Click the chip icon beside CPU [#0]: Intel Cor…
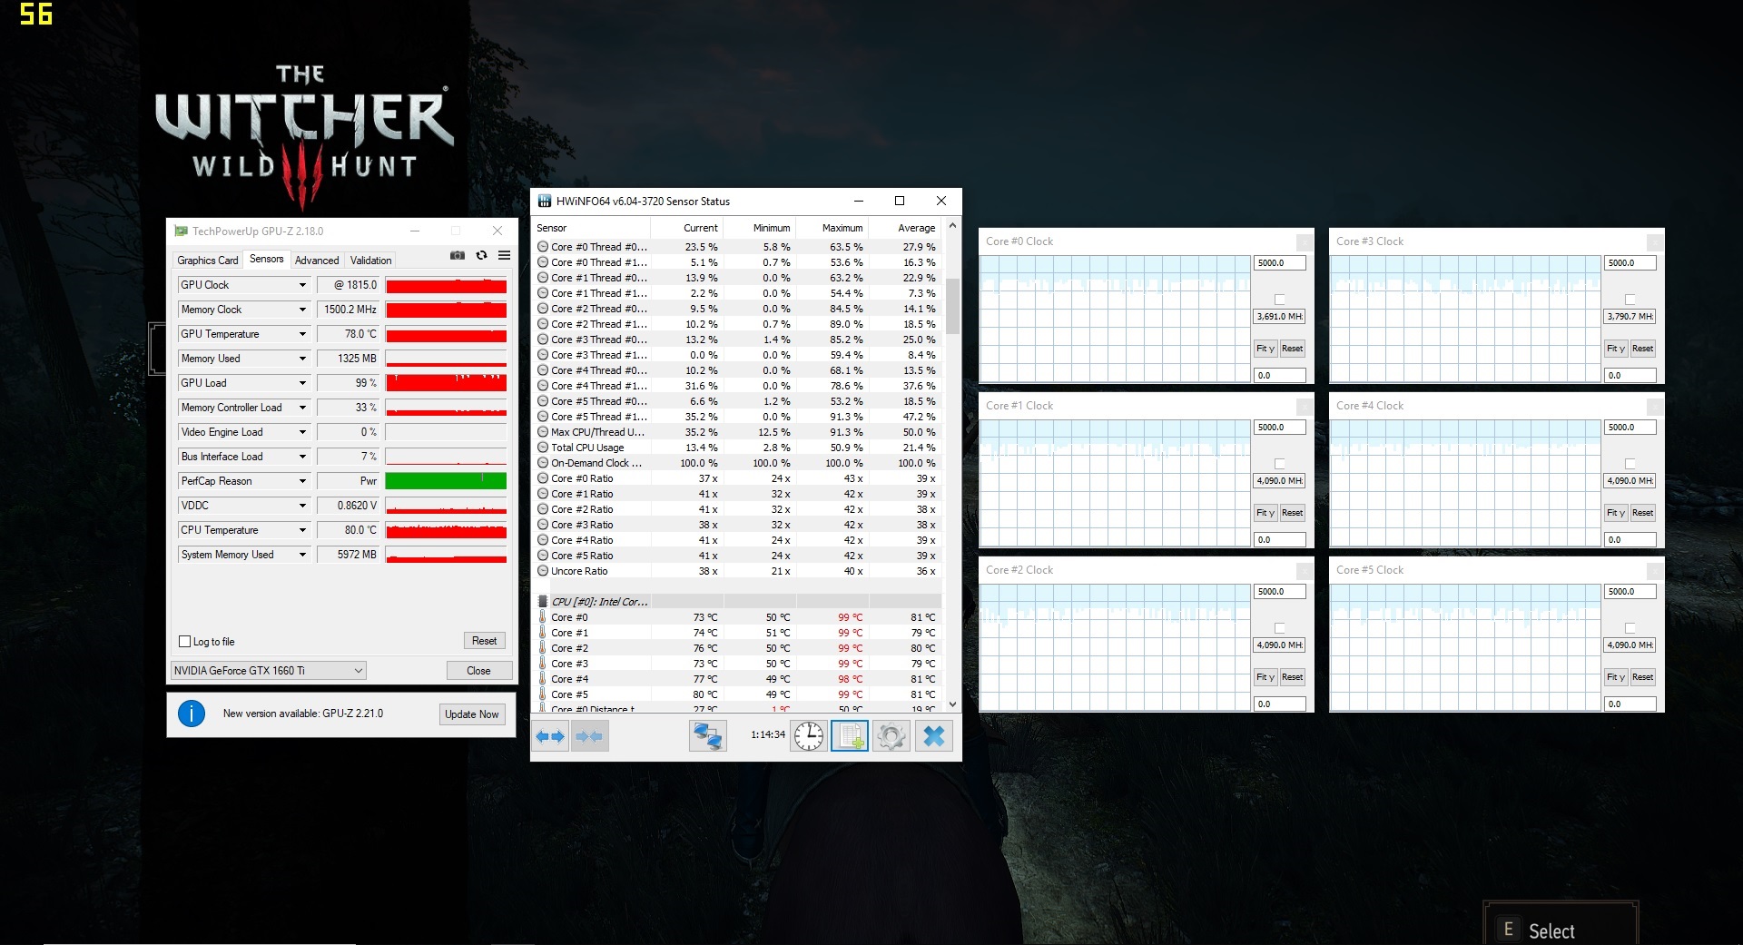This screenshot has width=1743, height=945. point(543,602)
